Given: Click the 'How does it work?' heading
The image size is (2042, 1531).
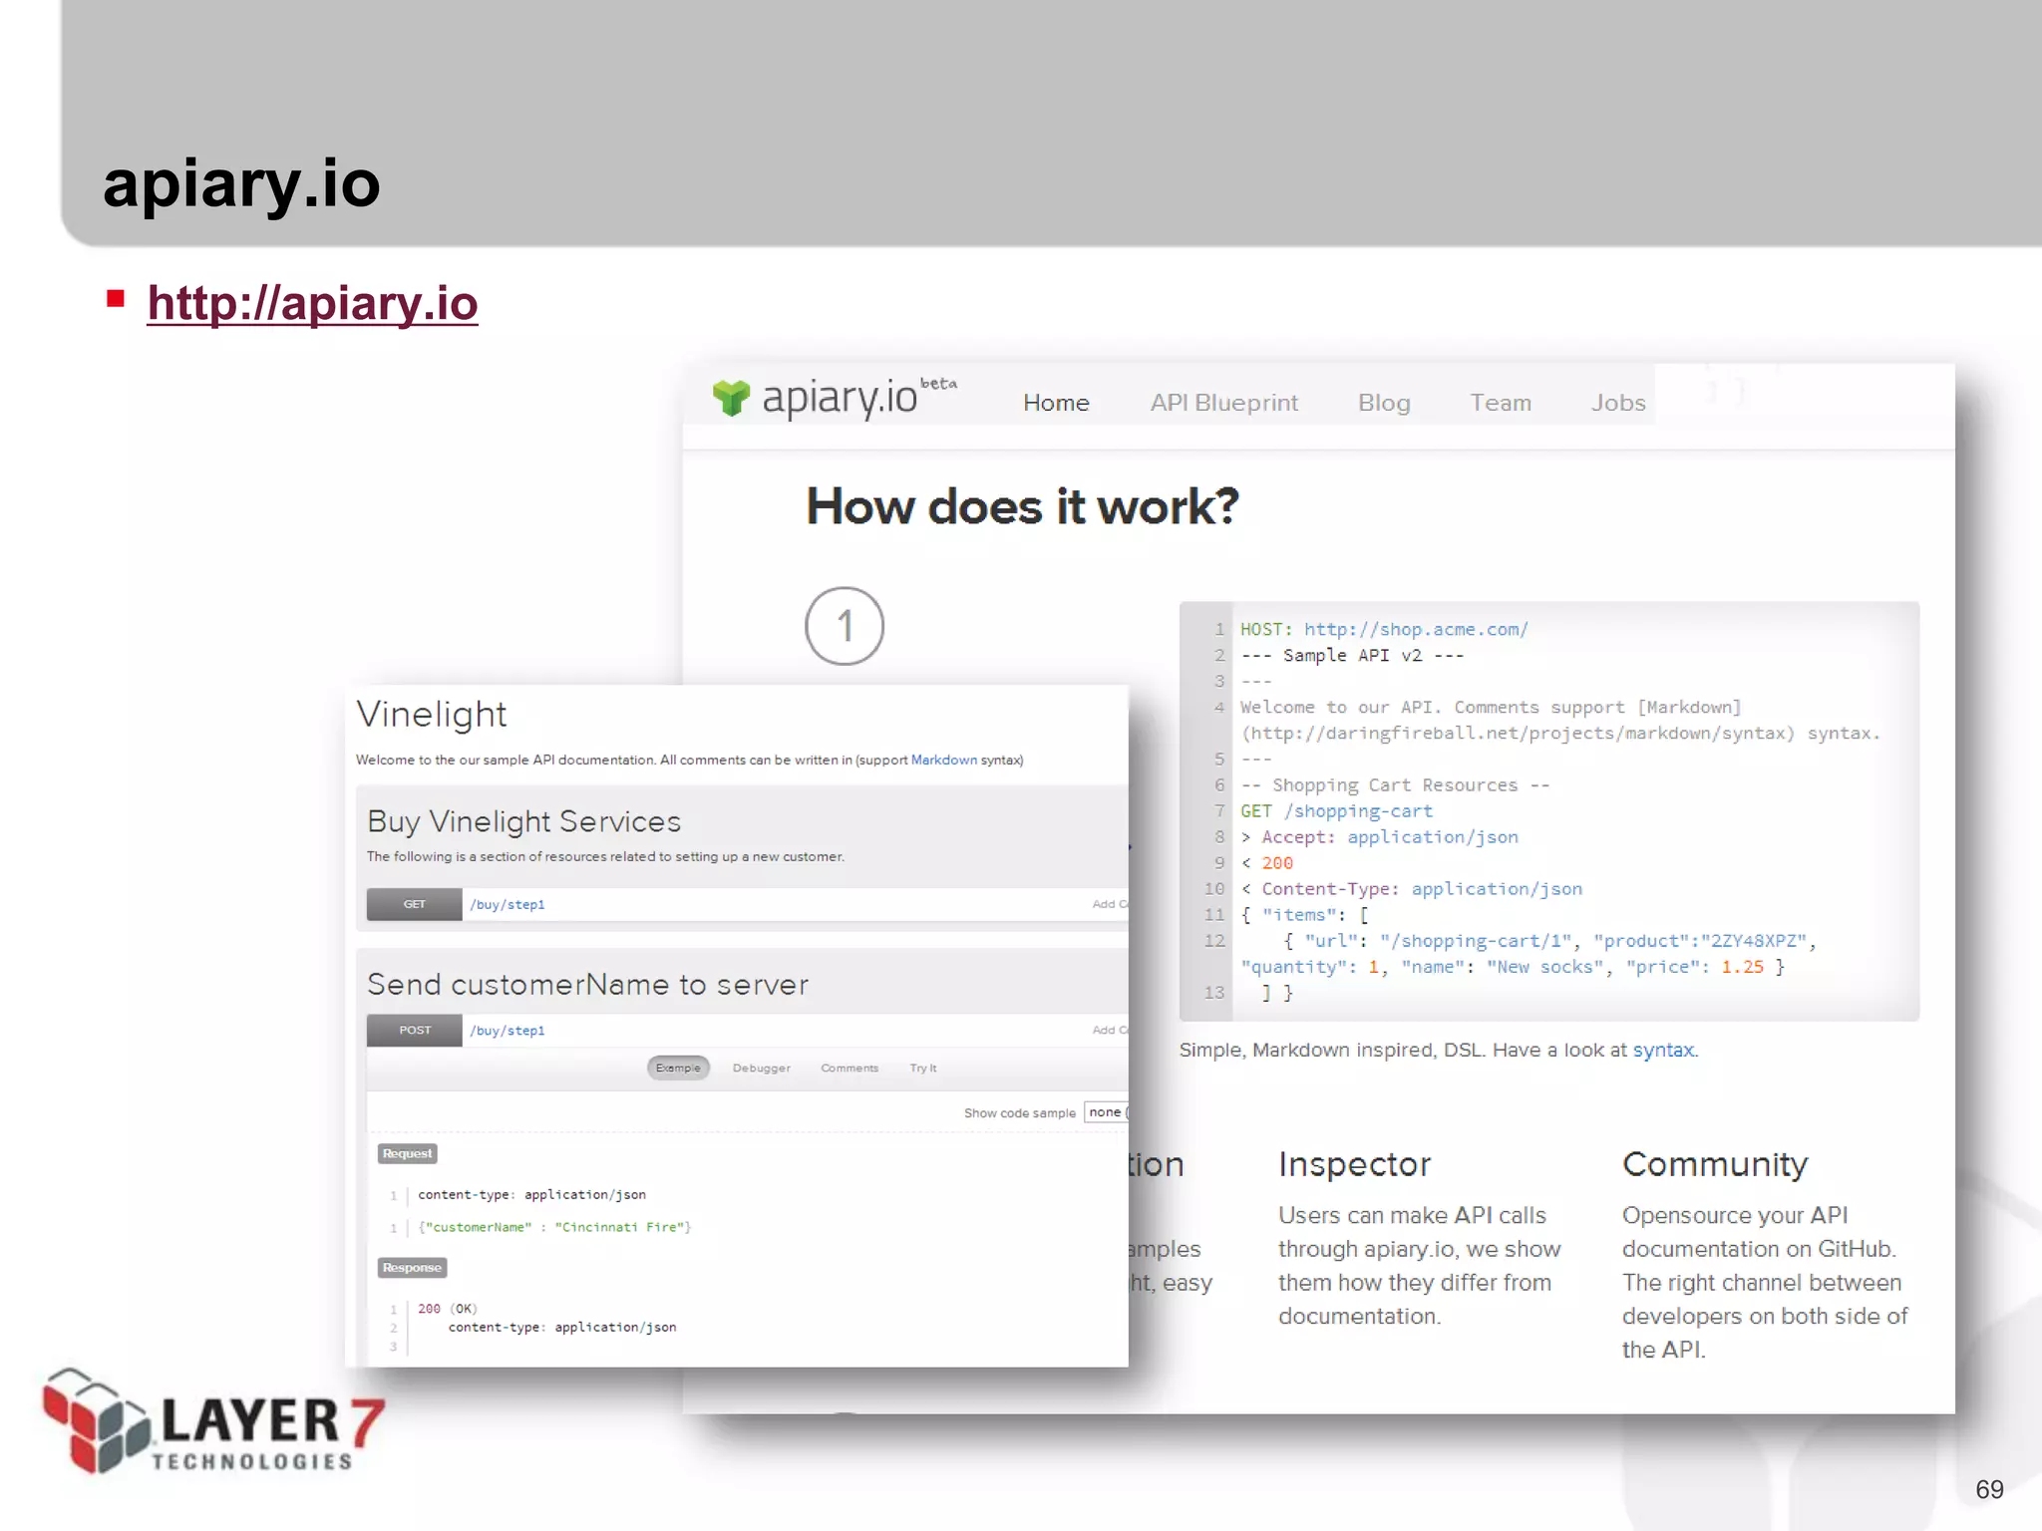Looking at the screenshot, I should 1022,506.
